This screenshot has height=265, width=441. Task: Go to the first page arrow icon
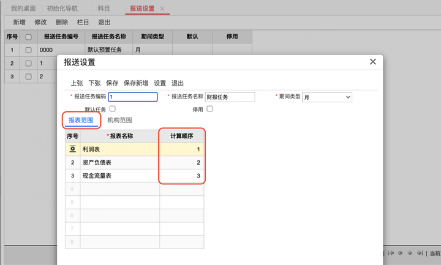point(390,253)
